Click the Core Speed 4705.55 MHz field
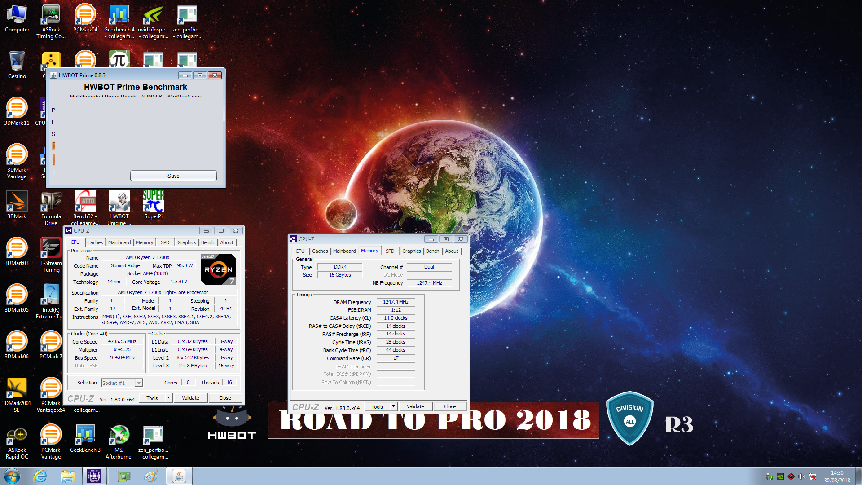This screenshot has width=862, height=485. (x=122, y=342)
